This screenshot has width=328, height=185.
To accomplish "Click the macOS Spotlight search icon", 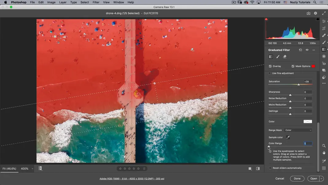I will coord(315,2).
